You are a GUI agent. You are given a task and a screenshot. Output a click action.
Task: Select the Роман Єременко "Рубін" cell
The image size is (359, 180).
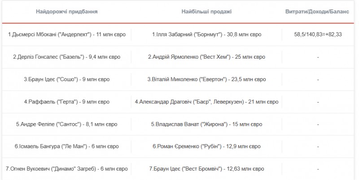click(206, 146)
